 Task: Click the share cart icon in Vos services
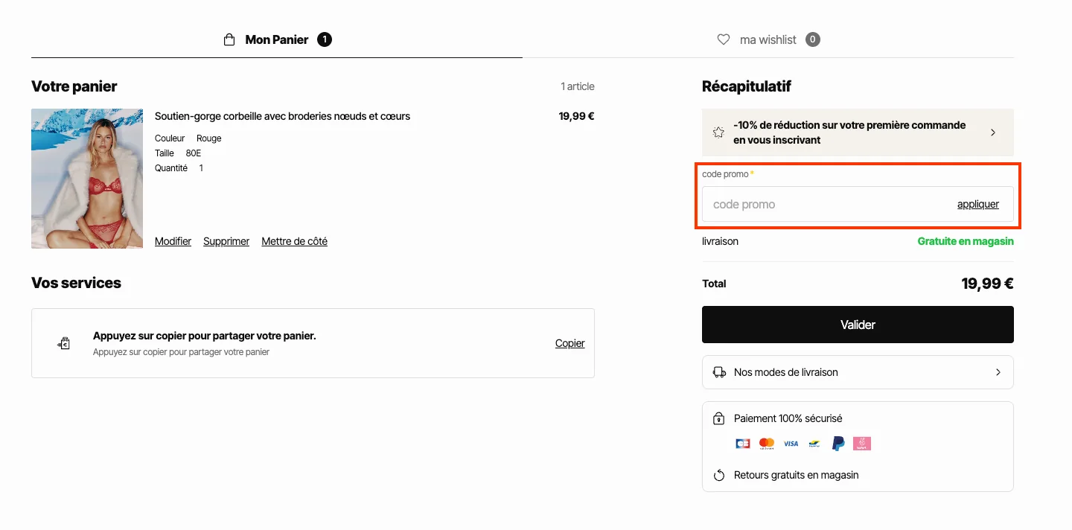(63, 343)
